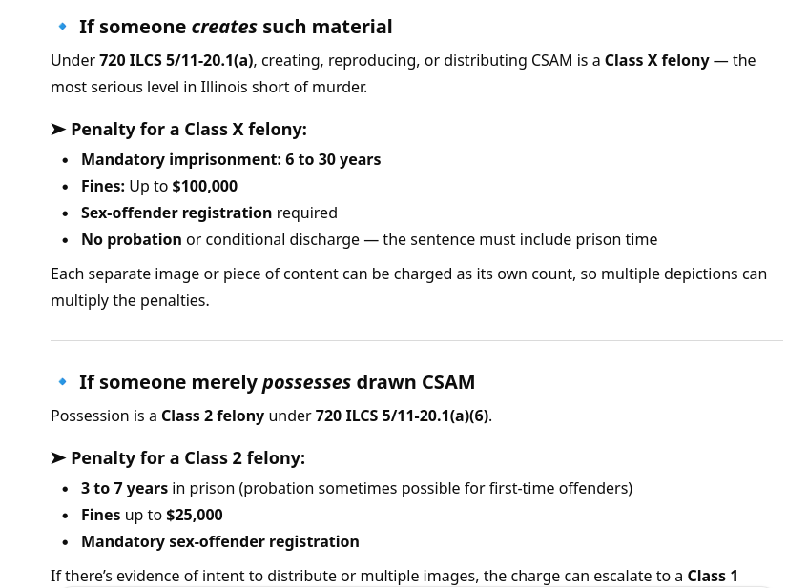Click the '$100,000' fine amount

tap(204, 186)
